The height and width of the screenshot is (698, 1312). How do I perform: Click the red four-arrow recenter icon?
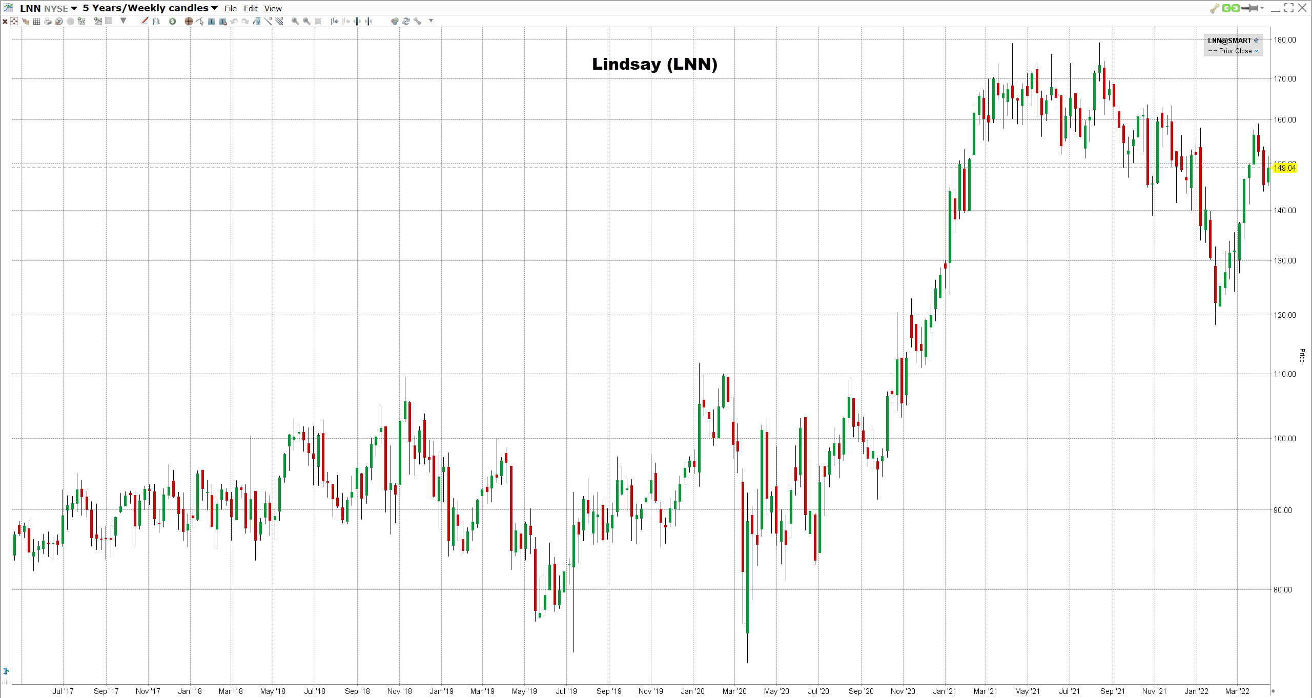14,21
